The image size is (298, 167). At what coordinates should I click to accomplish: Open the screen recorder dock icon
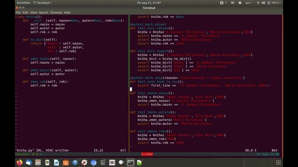(x=112, y=162)
